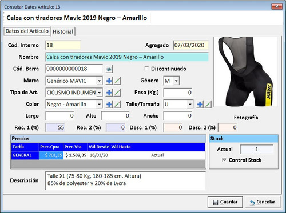Image resolution: width=286 pixels, height=213 pixels.
Task: Click the Guardar button
Action: click(225, 202)
